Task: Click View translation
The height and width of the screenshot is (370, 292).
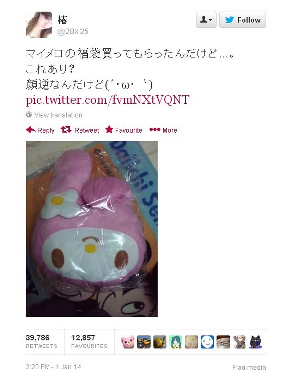Action: (x=58, y=115)
